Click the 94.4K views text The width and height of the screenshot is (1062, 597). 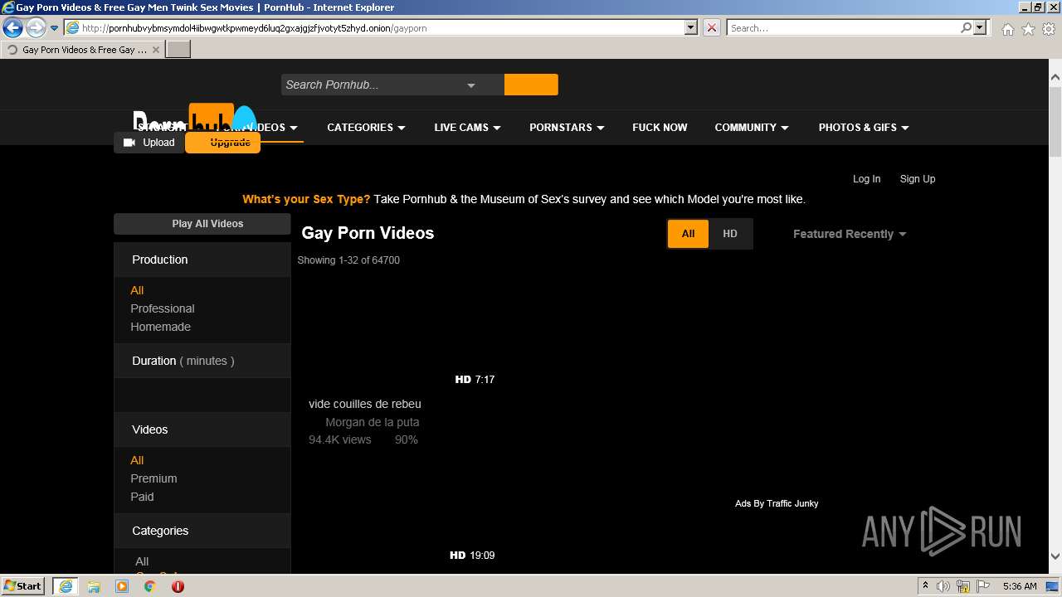[x=340, y=439]
